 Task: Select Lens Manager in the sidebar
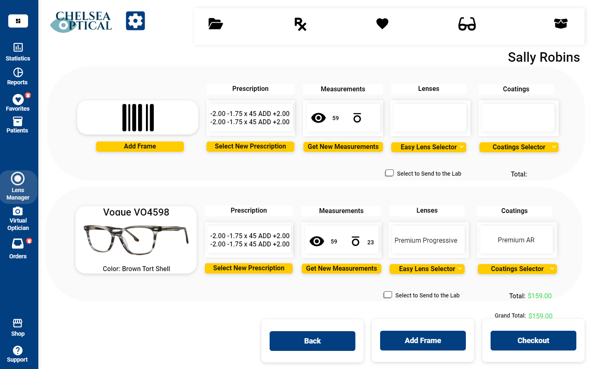(18, 187)
